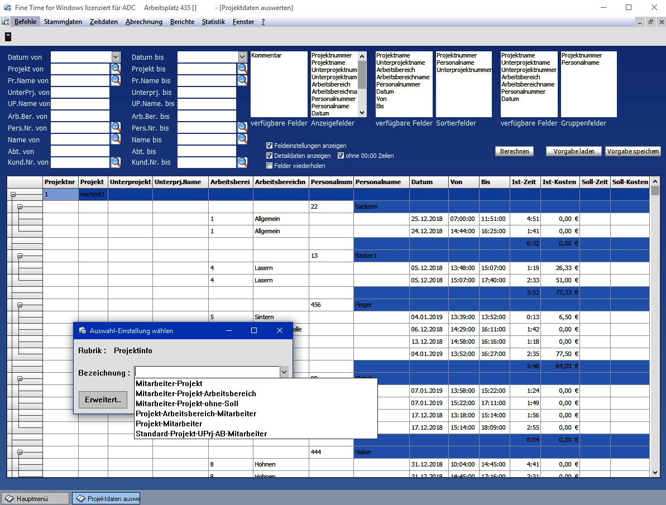
Task: Click search icon next to Projekt von
Action: 116,69
